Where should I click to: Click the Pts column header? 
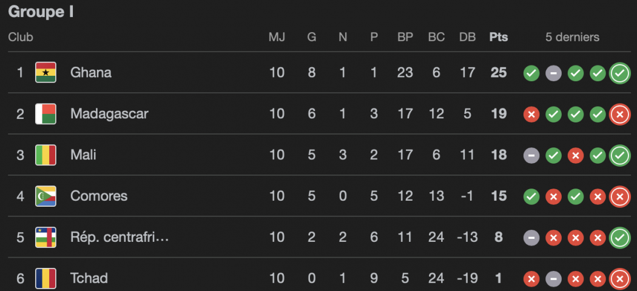(499, 37)
